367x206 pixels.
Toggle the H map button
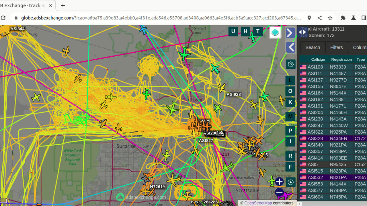[245, 31]
